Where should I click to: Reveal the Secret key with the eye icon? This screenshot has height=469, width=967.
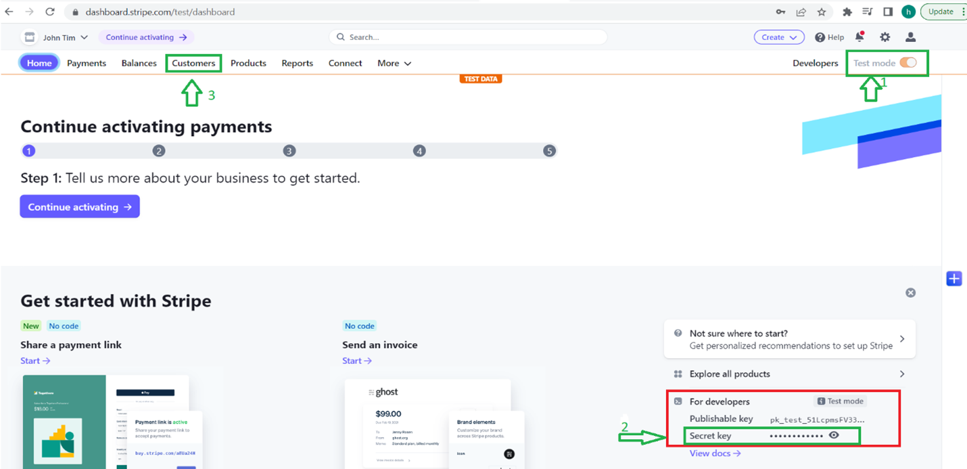pyautogui.click(x=834, y=435)
